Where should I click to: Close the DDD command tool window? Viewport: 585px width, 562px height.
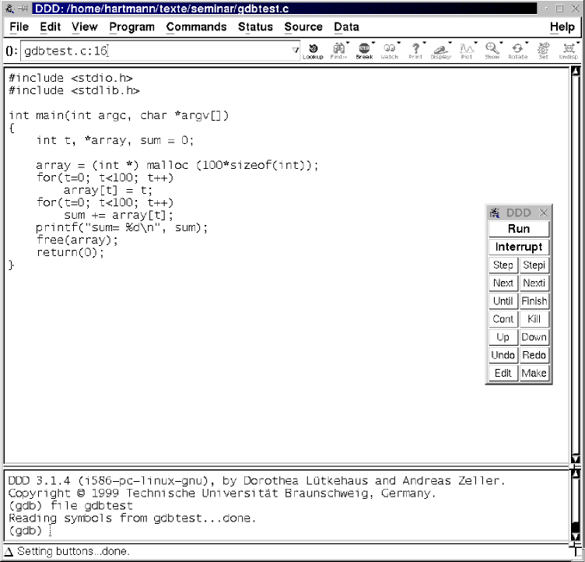(x=543, y=213)
